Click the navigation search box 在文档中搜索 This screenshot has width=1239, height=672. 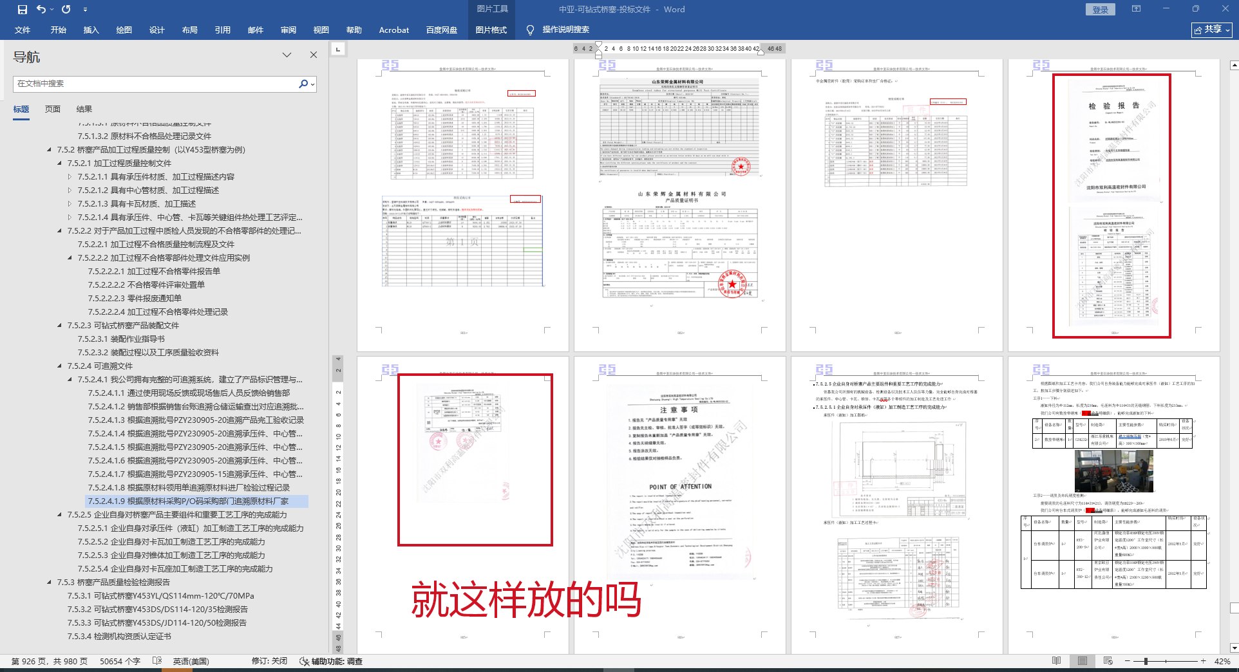coord(155,84)
